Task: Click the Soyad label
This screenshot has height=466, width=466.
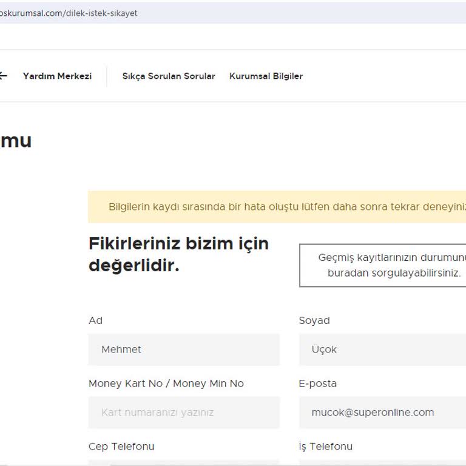Action: (x=314, y=320)
